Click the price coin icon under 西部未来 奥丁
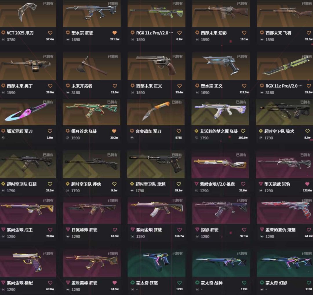 pos(3,93)
